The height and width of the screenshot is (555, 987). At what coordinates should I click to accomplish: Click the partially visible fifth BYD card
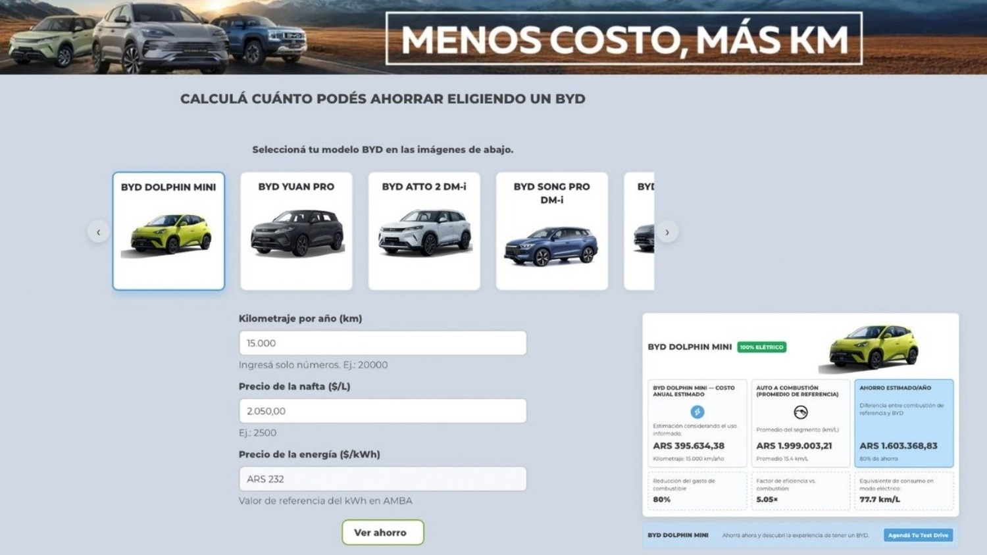point(639,231)
